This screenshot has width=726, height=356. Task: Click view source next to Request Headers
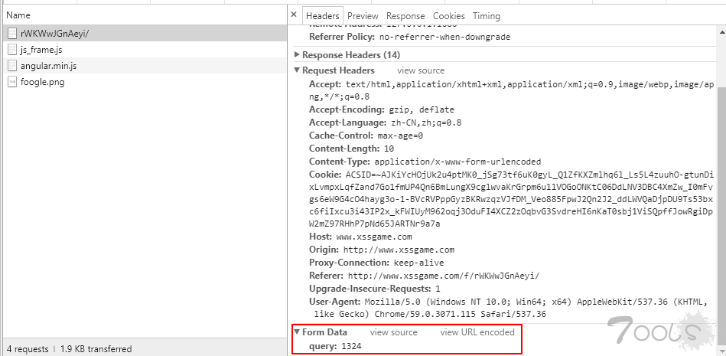point(421,70)
